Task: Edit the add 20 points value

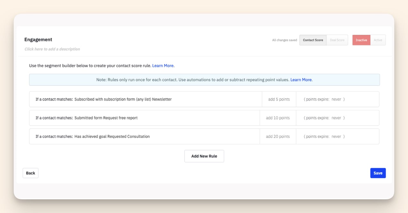Action: [x=278, y=136]
